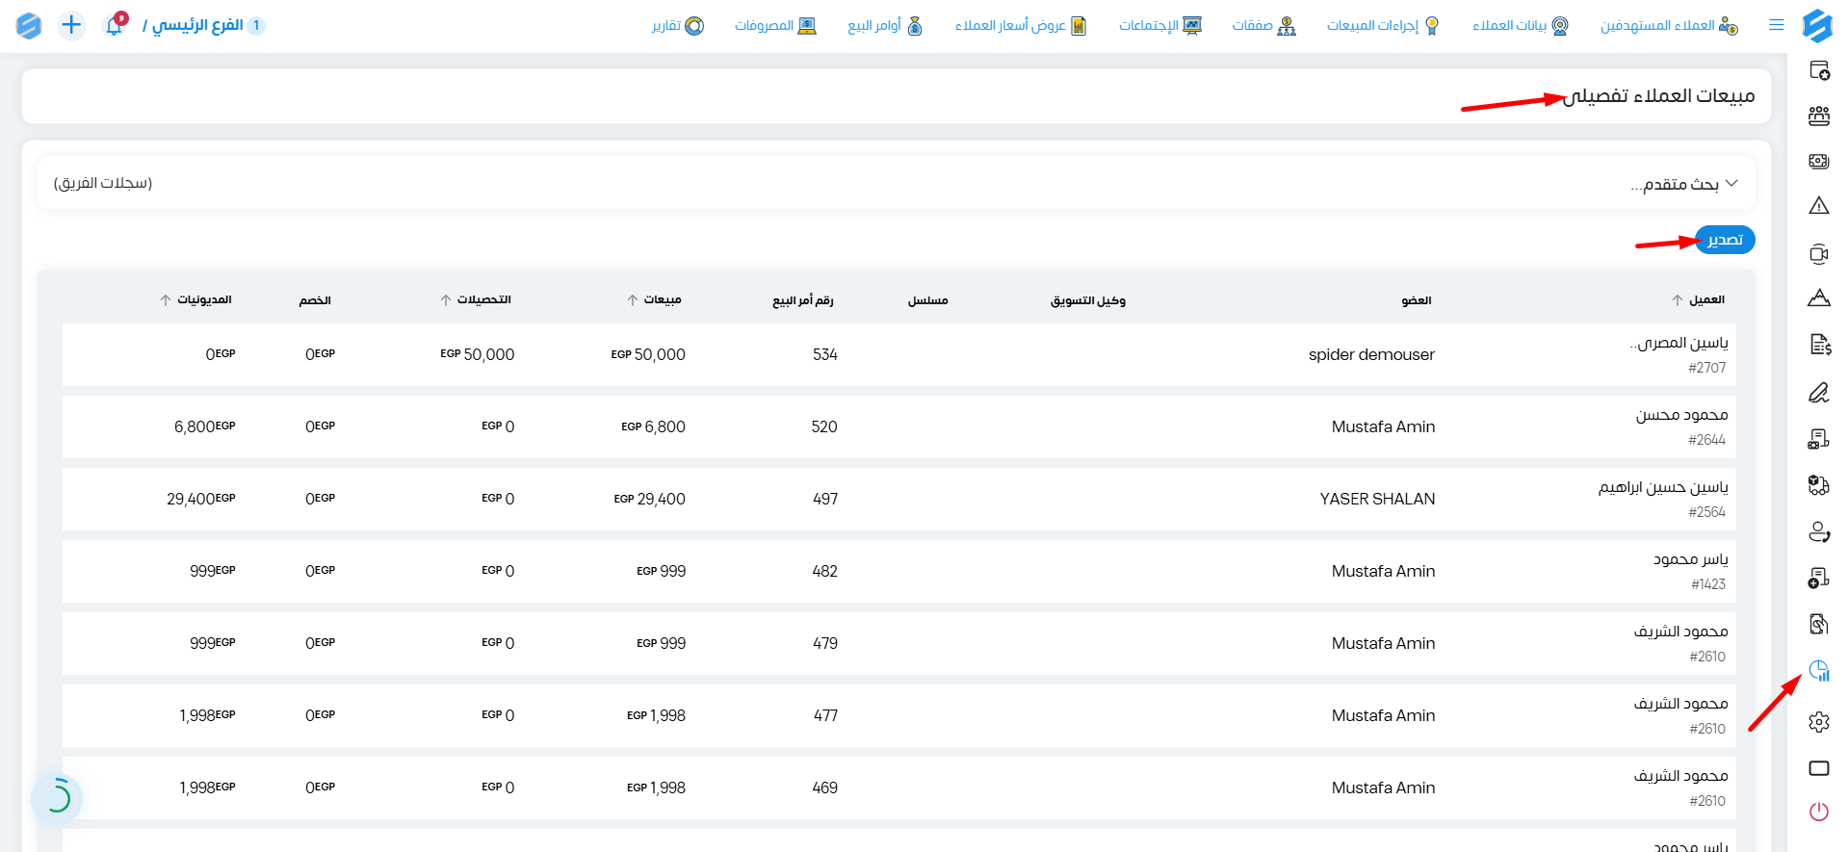The width and height of the screenshot is (1848, 852).
Task: Open the packages boxes icon in sidebar
Action: (1818, 485)
